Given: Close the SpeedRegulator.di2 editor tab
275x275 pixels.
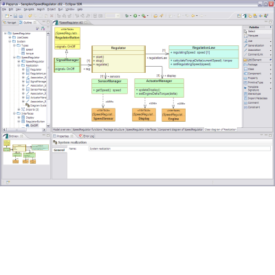Looking at the screenshot, I should point(86,23).
